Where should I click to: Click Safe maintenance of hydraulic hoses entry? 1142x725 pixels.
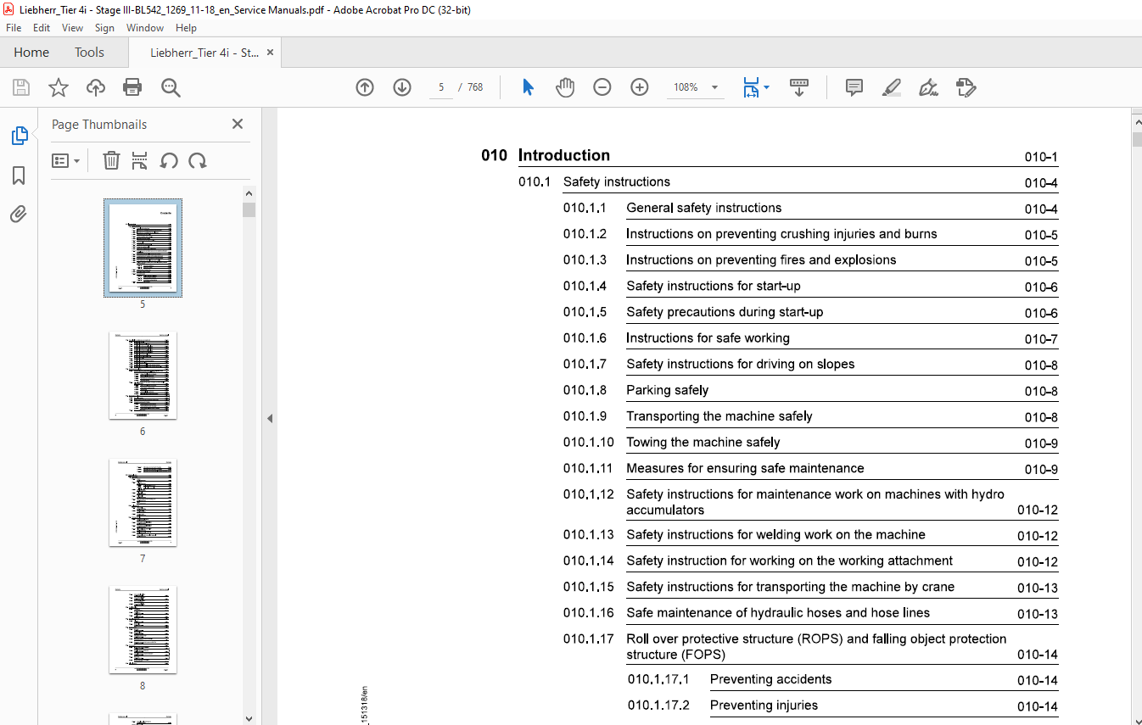click(x=778, y=612)
